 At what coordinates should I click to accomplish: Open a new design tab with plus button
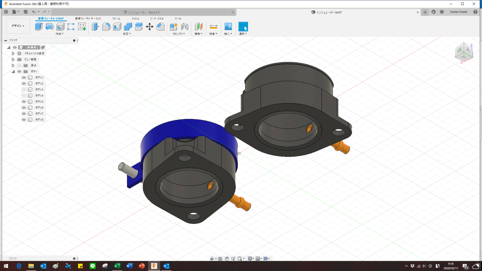point(425,12)
